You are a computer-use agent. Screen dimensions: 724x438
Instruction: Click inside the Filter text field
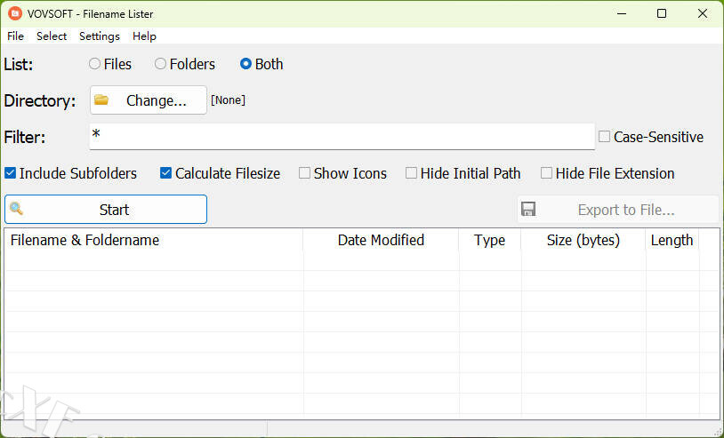pos(342,137)
